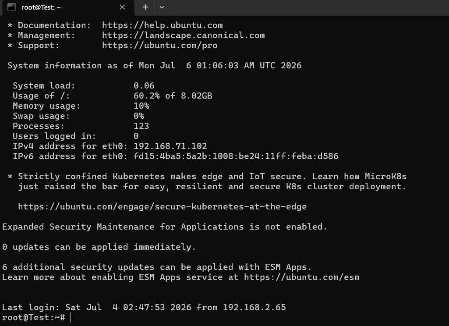
Task: Click the last login IP 192.168.2.65
Action: coord(254,308)
